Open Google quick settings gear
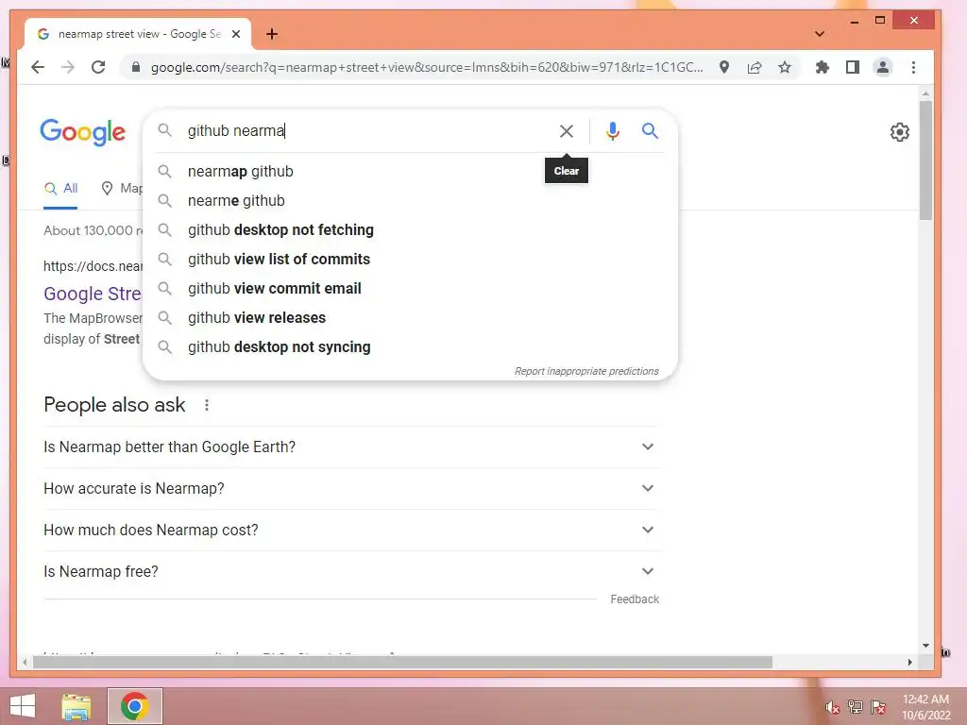Image resolution: width=967 pixels, height=725 pixels. point(899,132)
